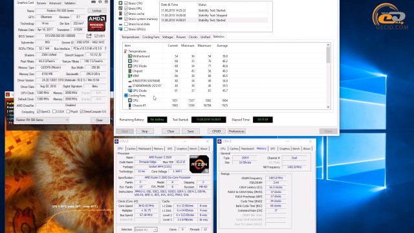Click the Chassis #1 fan row icon
The height and width of the screenshot is (233, 414).
tap(130, 105)
